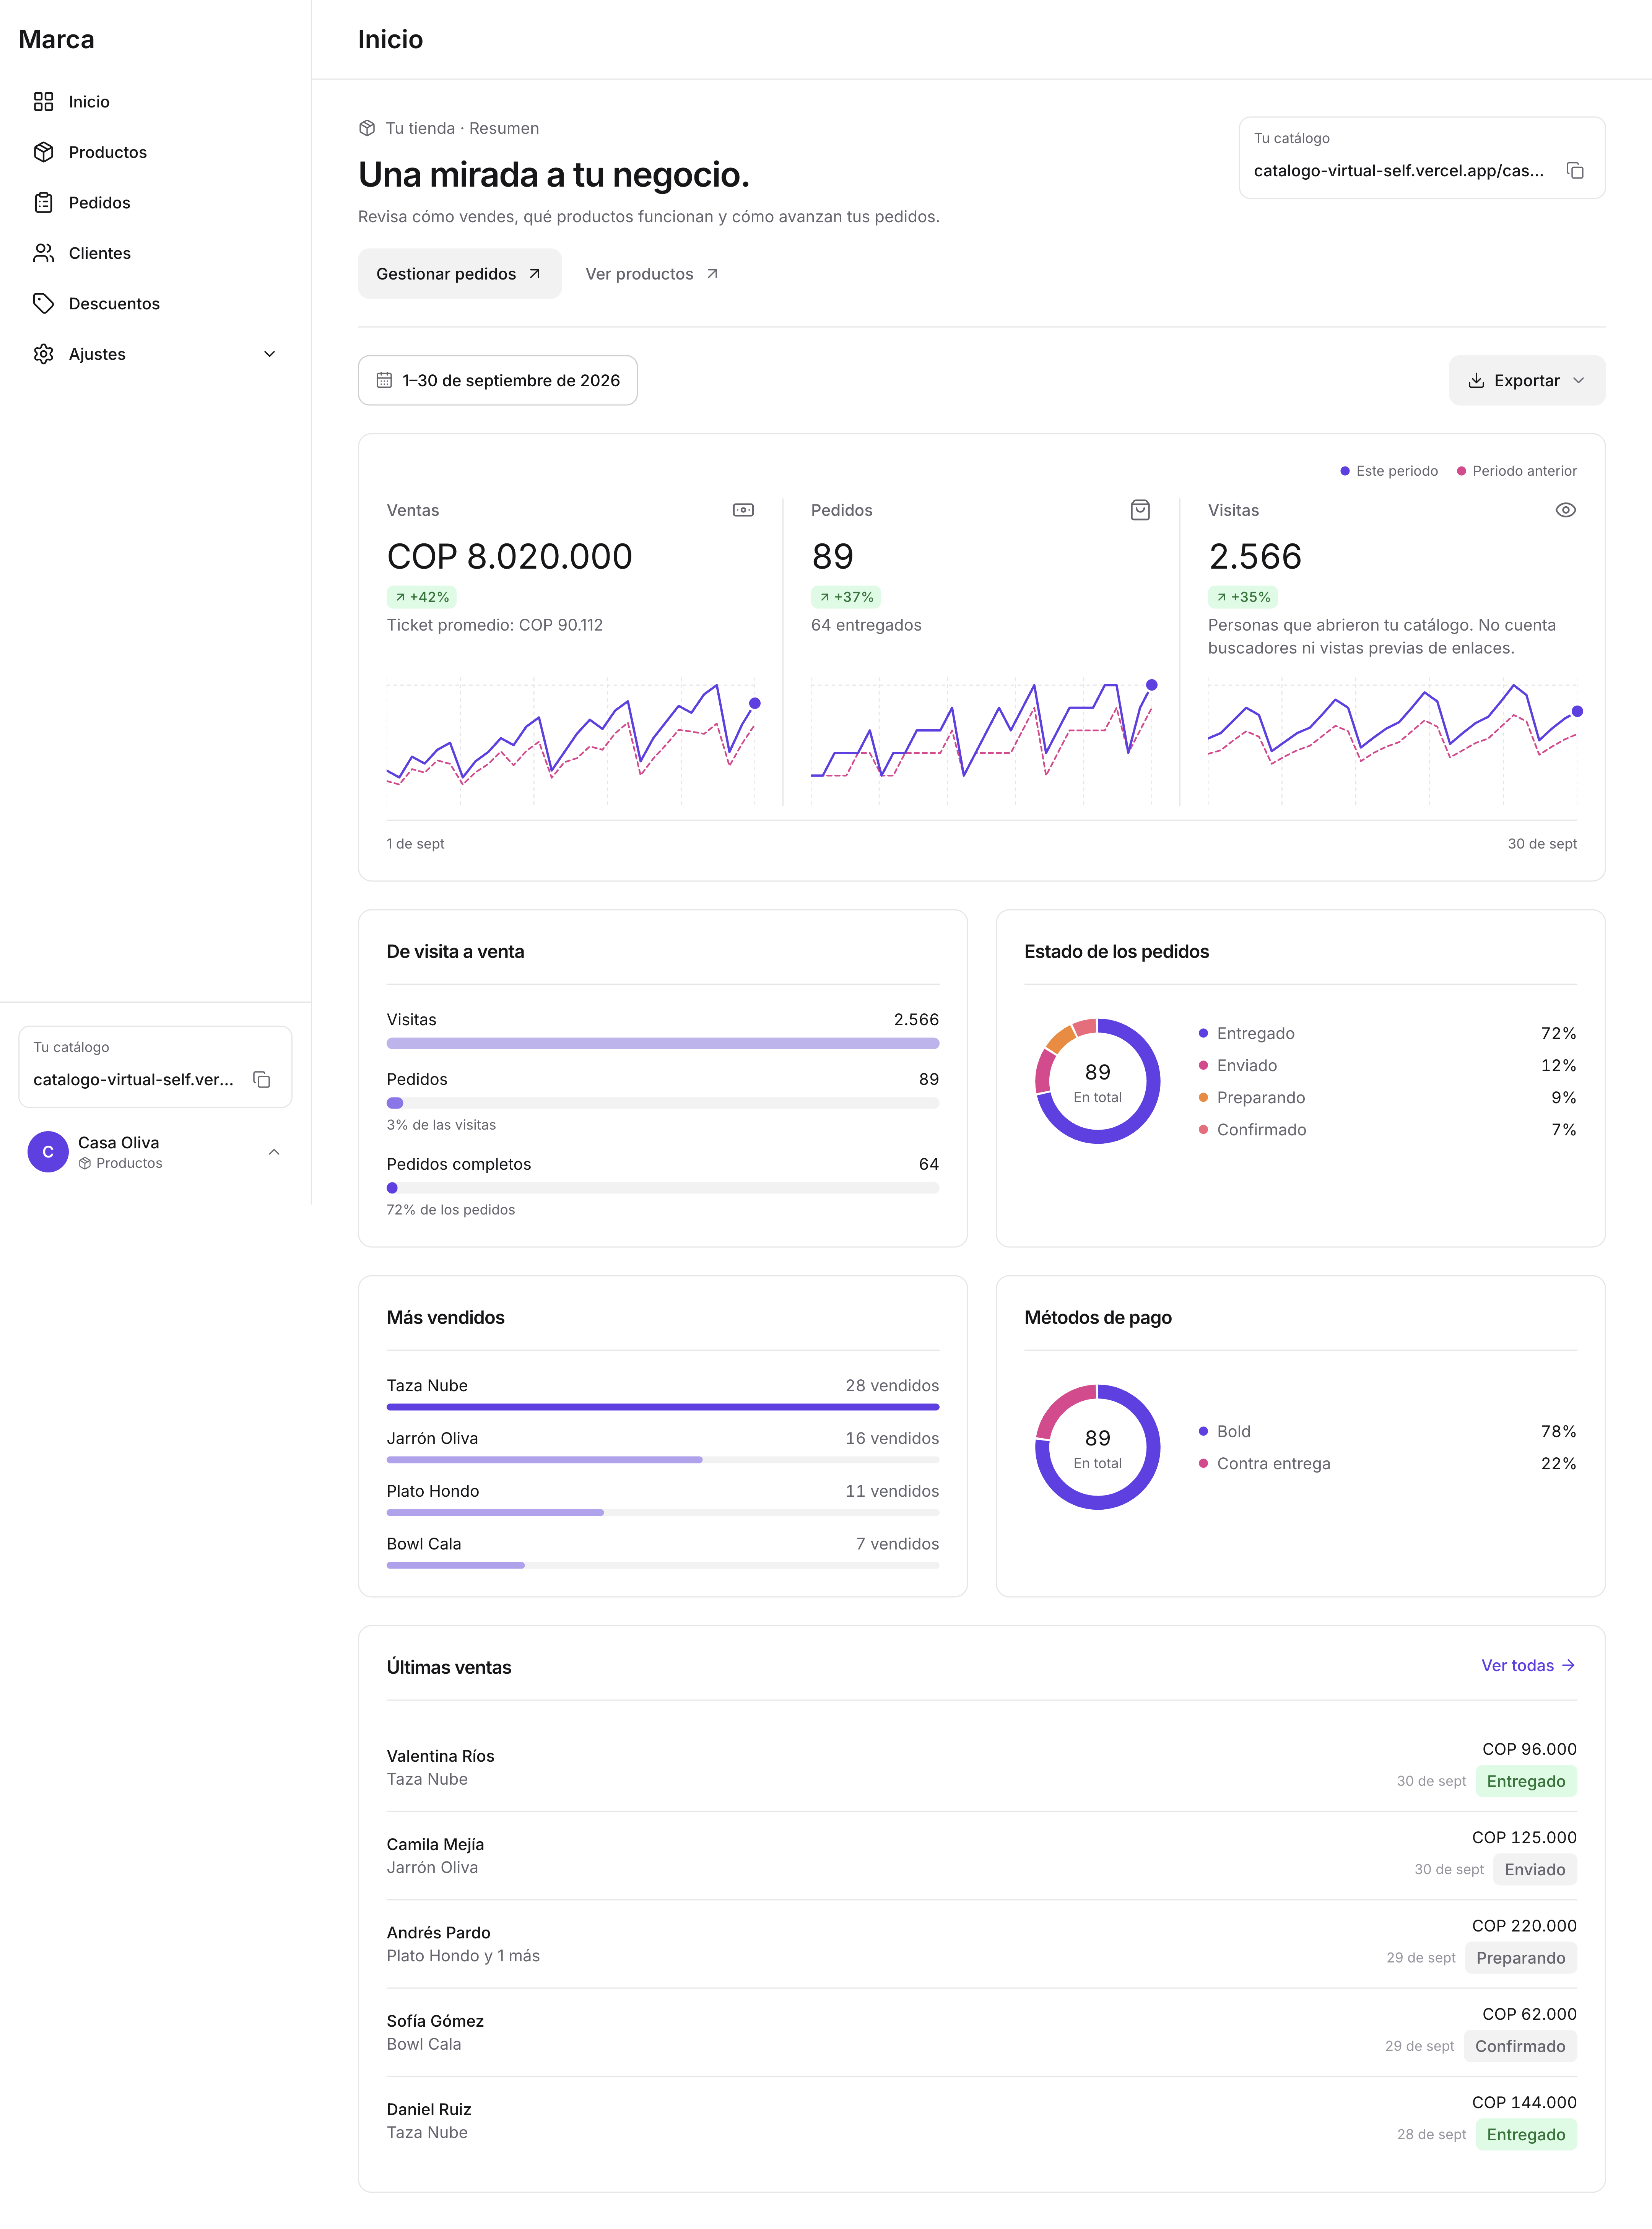Click the Ajustes gear icon in sidebar

43,354
